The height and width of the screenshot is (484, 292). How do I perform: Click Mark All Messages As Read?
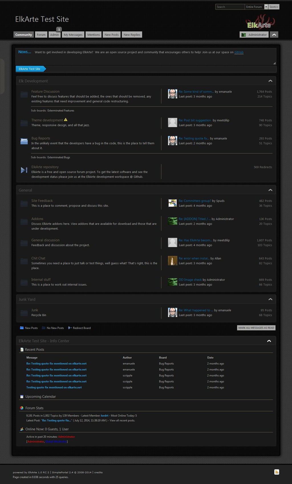[x=256, y=328]
